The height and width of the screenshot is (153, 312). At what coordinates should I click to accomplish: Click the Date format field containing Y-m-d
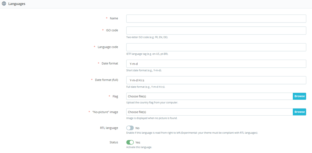point(216,64)
